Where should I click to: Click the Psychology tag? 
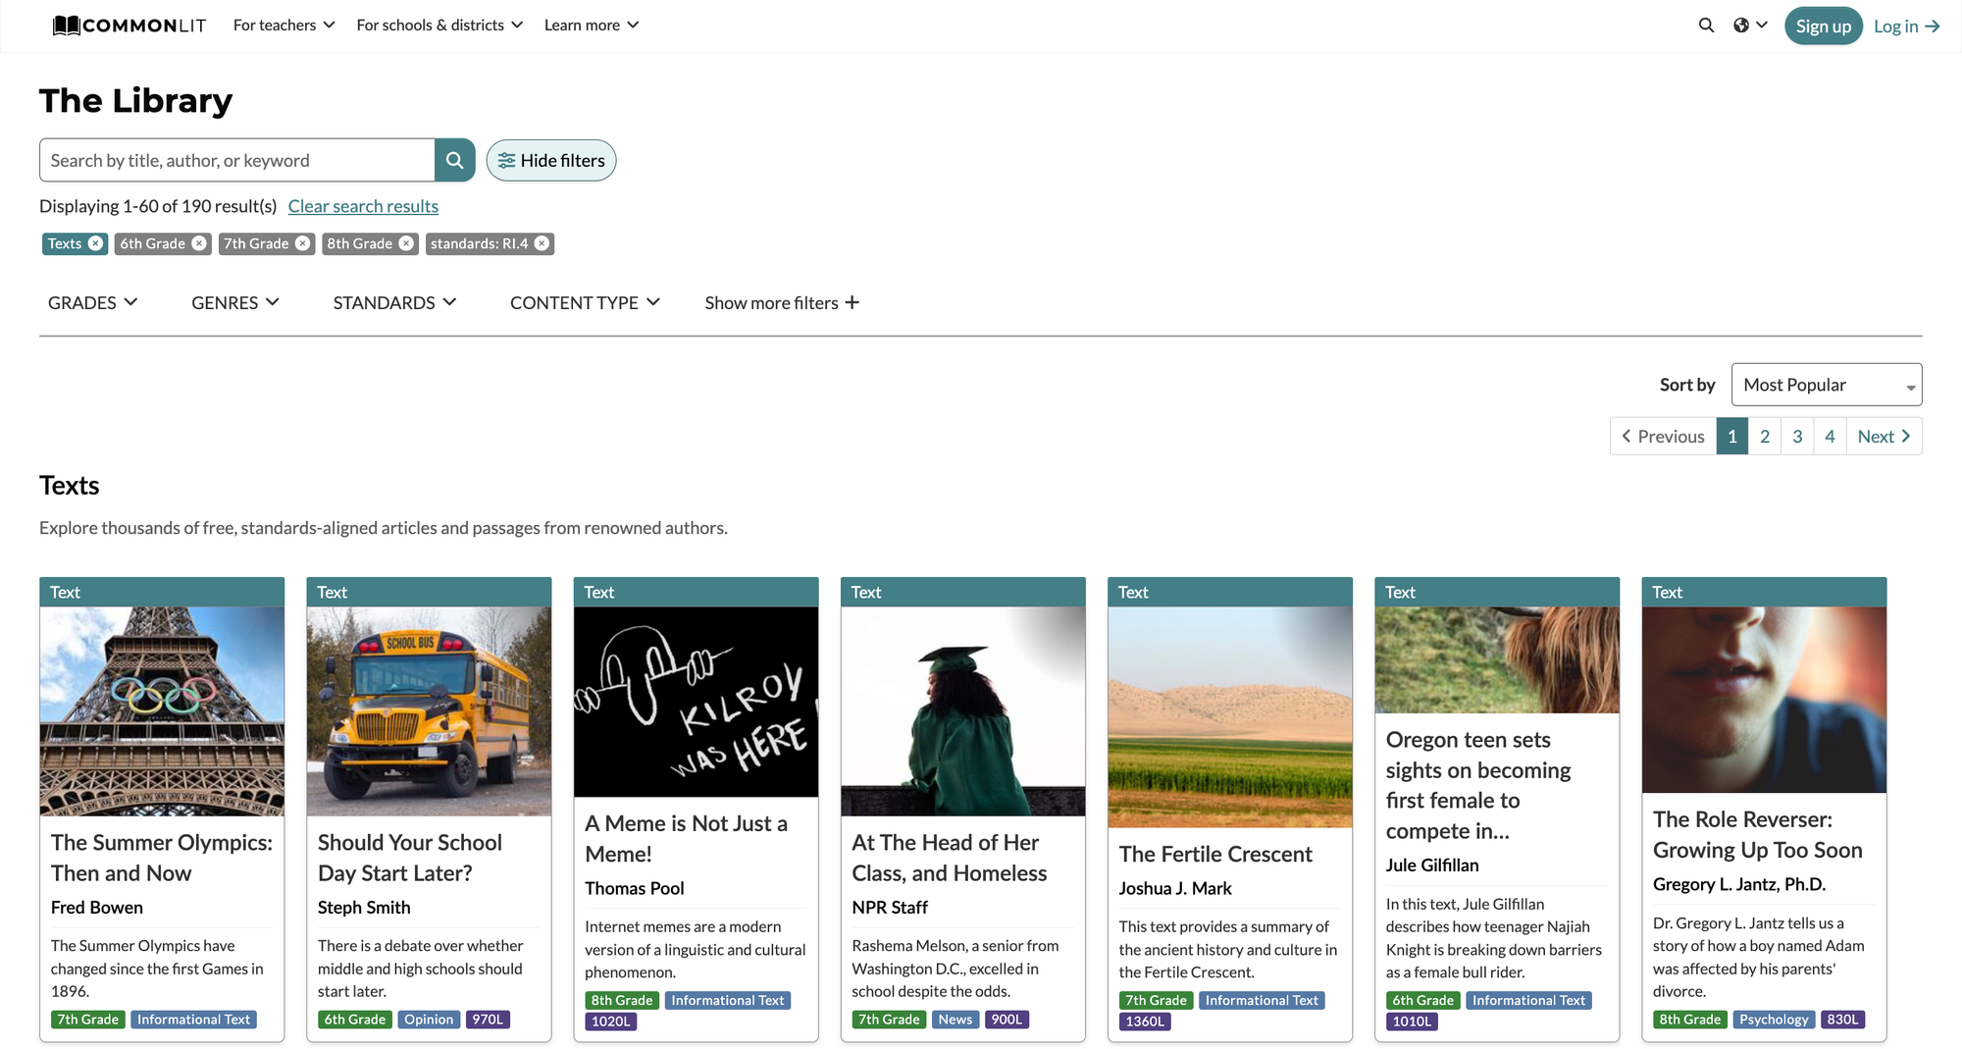click(1774, 1020)
